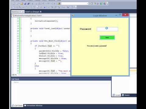Click the 'private void btn_Next_Click' code line

(x=50, y=41)
